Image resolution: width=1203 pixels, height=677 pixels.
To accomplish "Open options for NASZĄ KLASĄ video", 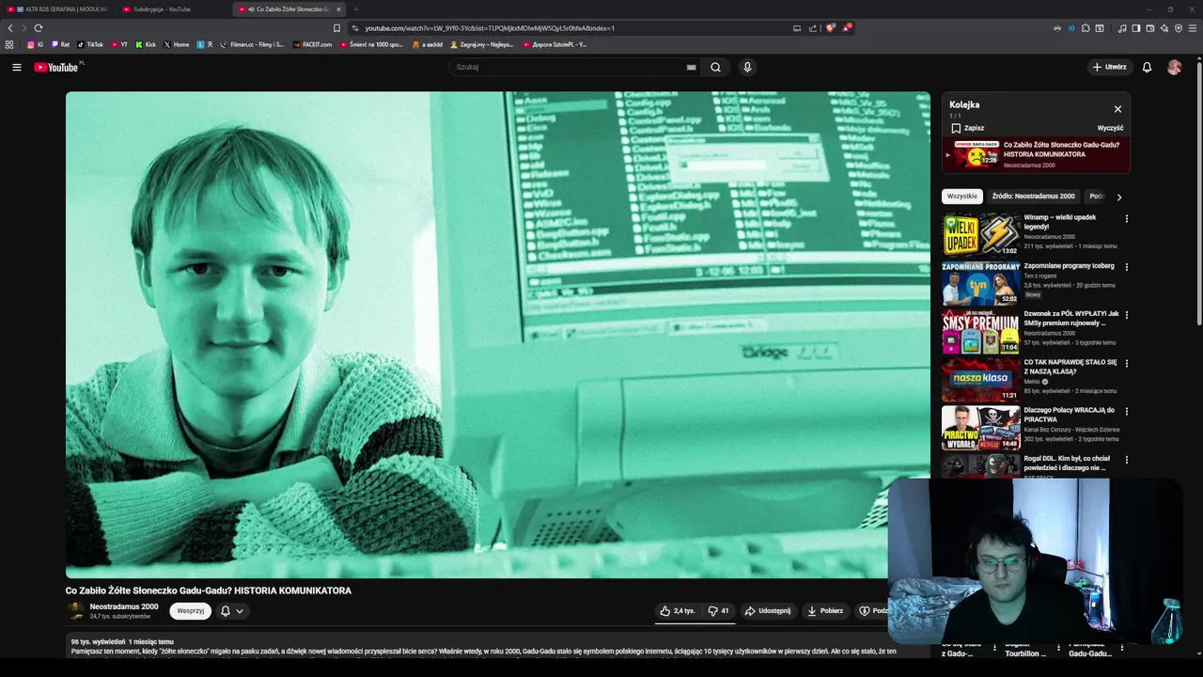I will (1126, 363).
